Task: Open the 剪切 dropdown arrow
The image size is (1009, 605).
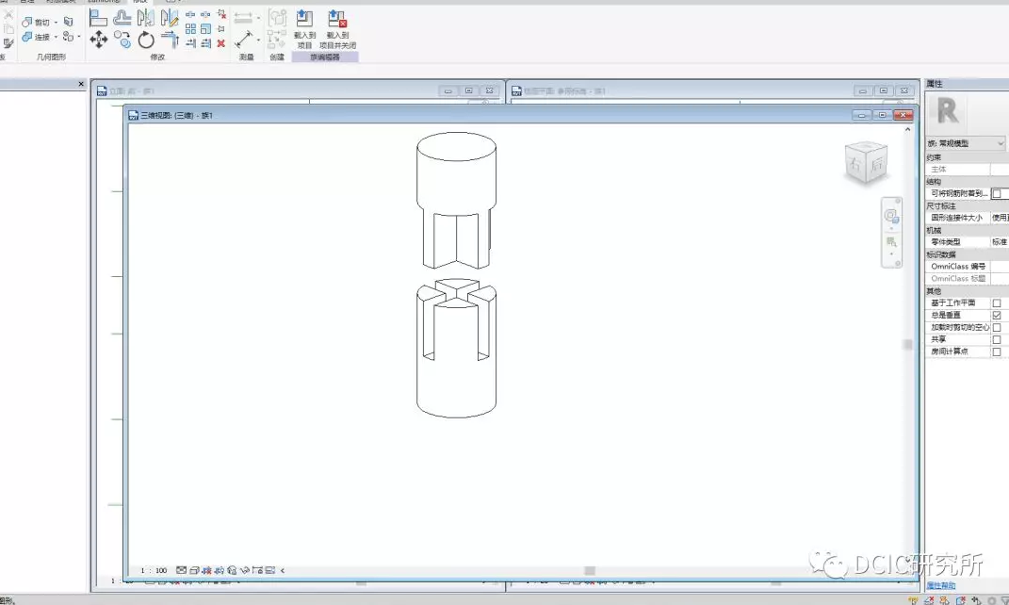Action: pyautogui.click(x=56, y=22)
